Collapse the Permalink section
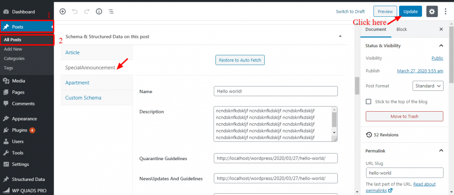Viewport: 454px width, 195px height. 441,150
